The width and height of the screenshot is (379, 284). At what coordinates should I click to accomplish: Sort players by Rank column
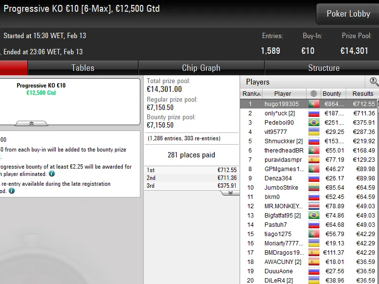point(251,93)
